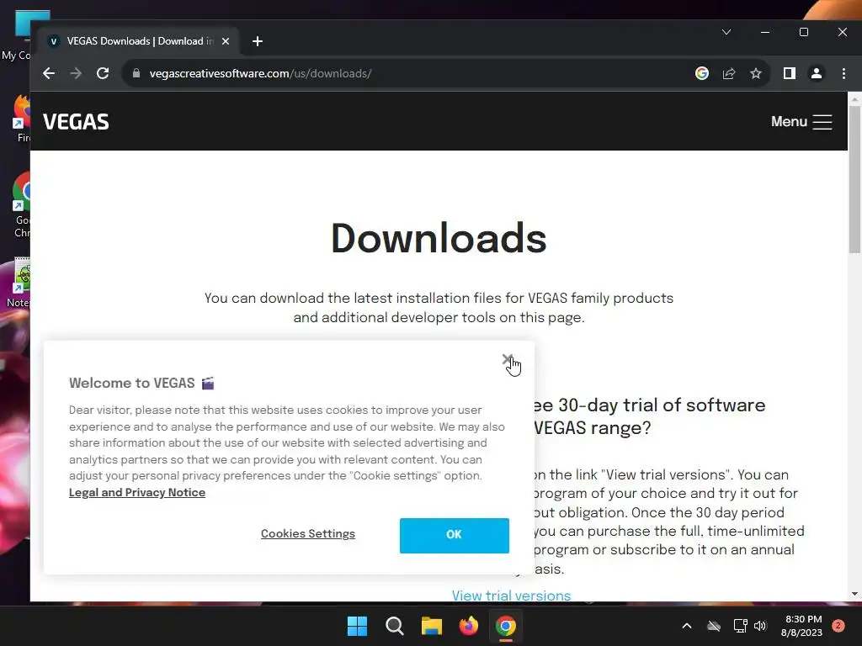
Task: Open Chrome three-dot menu
Action: [x=843, y=73]
